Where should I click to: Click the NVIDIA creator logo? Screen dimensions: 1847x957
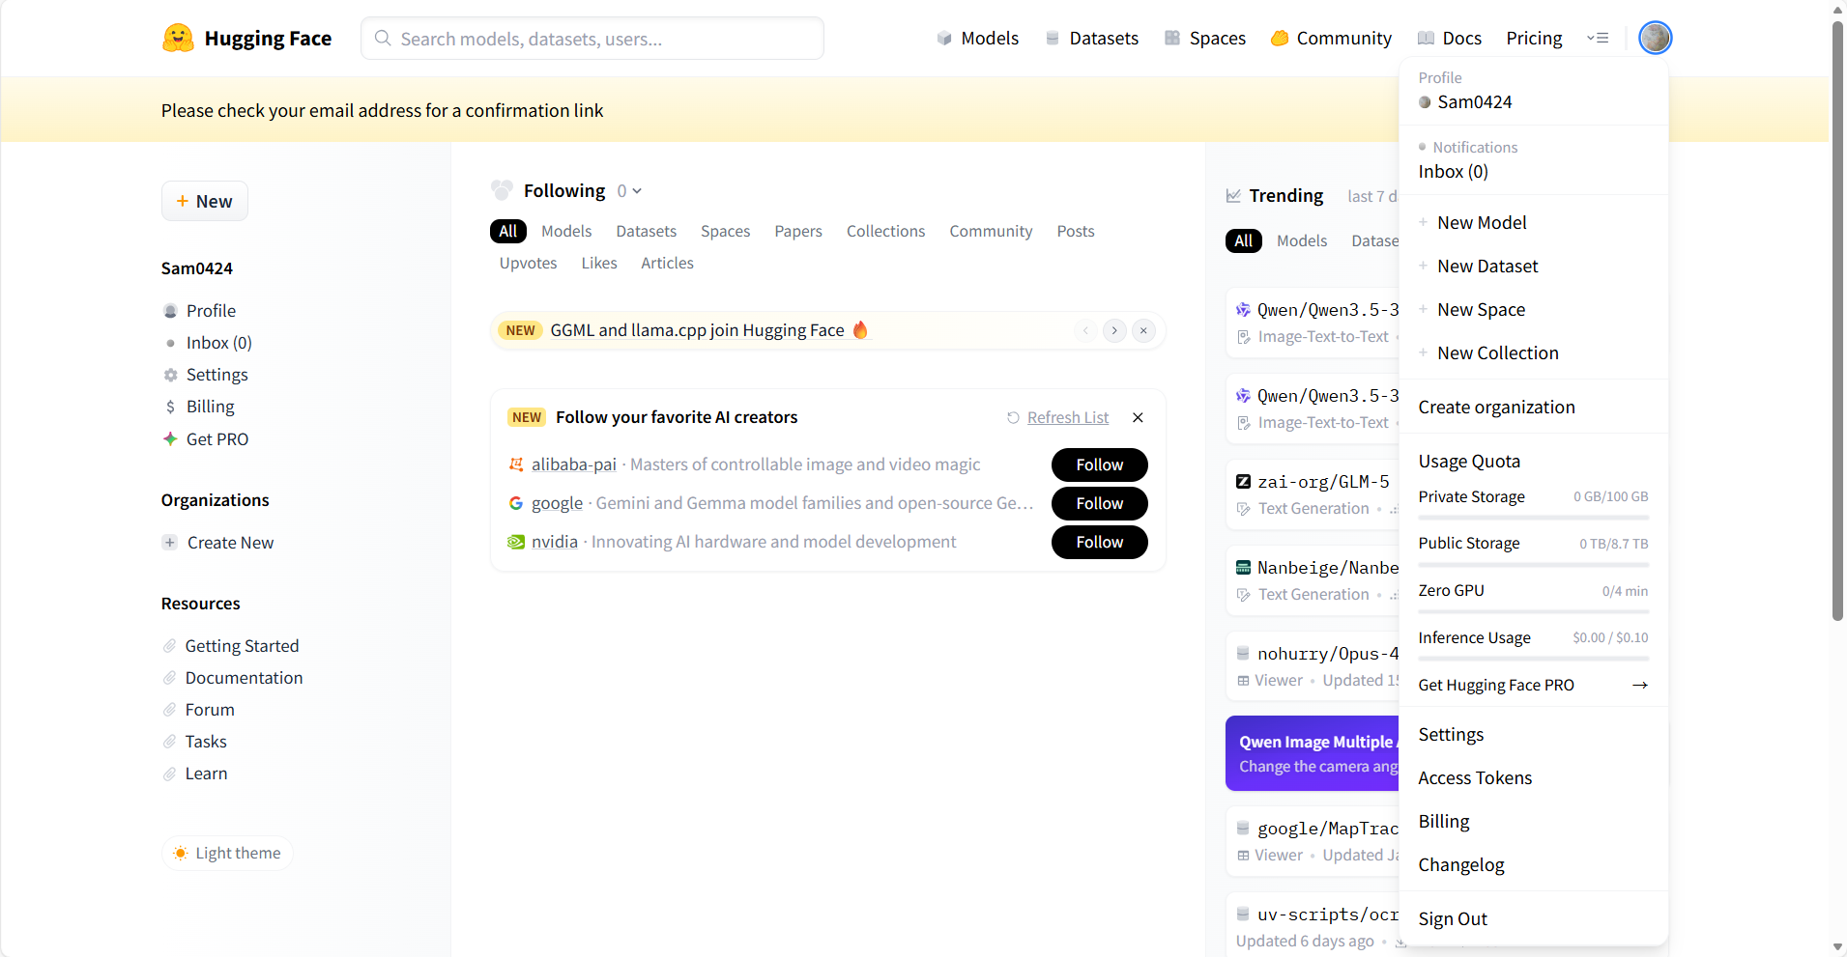[x=516, y=542]
